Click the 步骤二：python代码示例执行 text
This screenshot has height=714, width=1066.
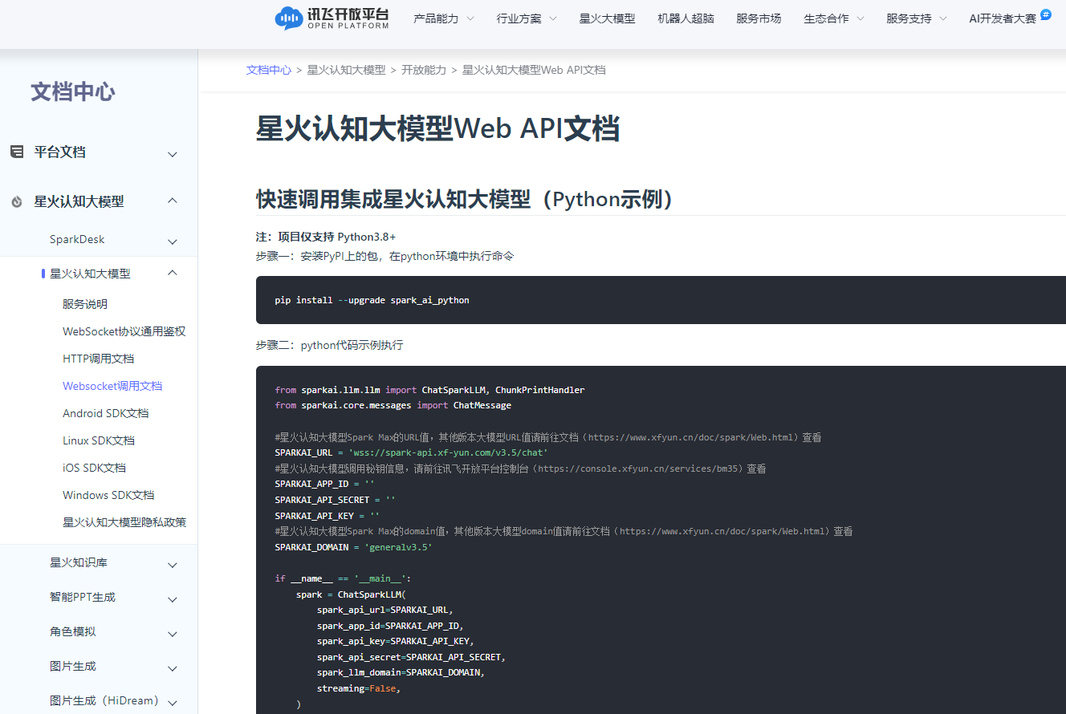329,345
